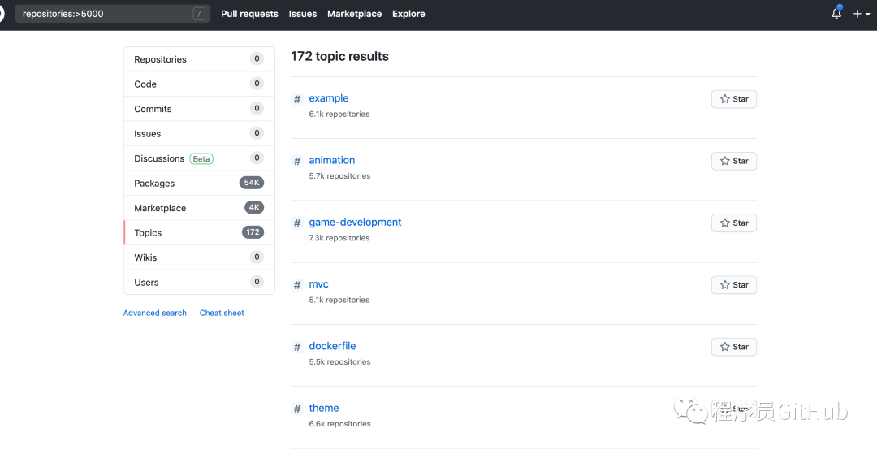The width and height of the screenshot is (877, 450).
Task: Select Commits in the search sidebar
Action: pyautogui.click(x=199, y=109)
